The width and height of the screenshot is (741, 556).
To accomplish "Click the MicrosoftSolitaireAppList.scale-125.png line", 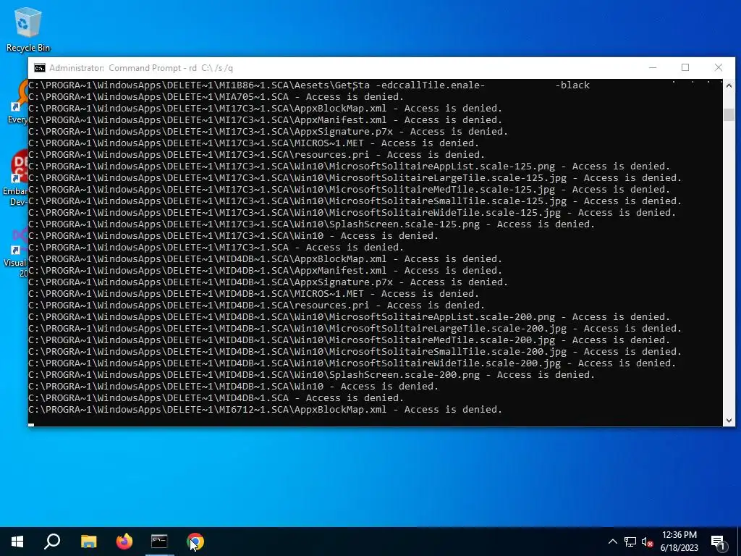I will (350, 167).
